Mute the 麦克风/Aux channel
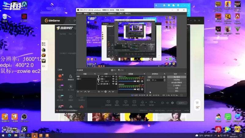Image resolution: width=245 pixels, height=138 pixels. click(x=138, y=81)
